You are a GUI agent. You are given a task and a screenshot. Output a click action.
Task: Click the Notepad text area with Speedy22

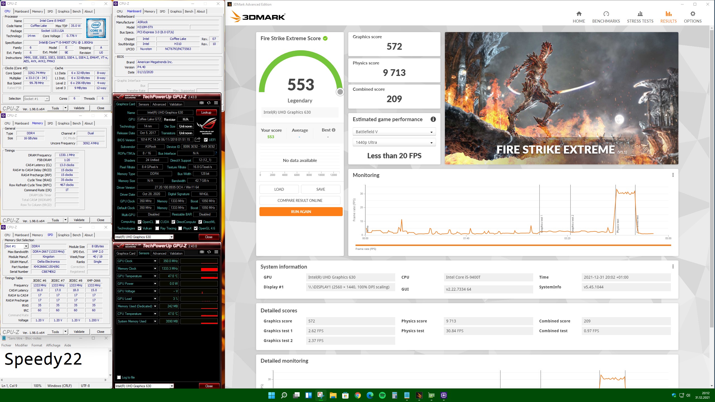[x=54, y=363]
